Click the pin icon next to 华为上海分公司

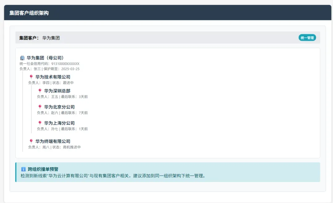tap(40, 123)
